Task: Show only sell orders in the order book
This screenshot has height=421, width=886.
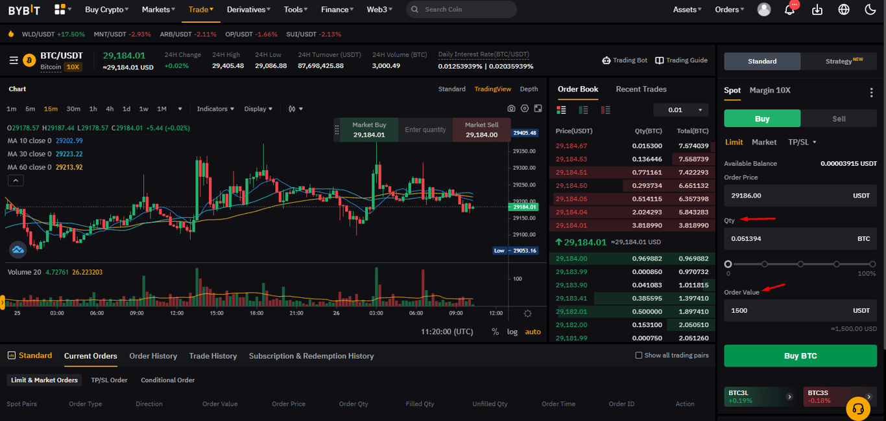Action: (605, 110)
